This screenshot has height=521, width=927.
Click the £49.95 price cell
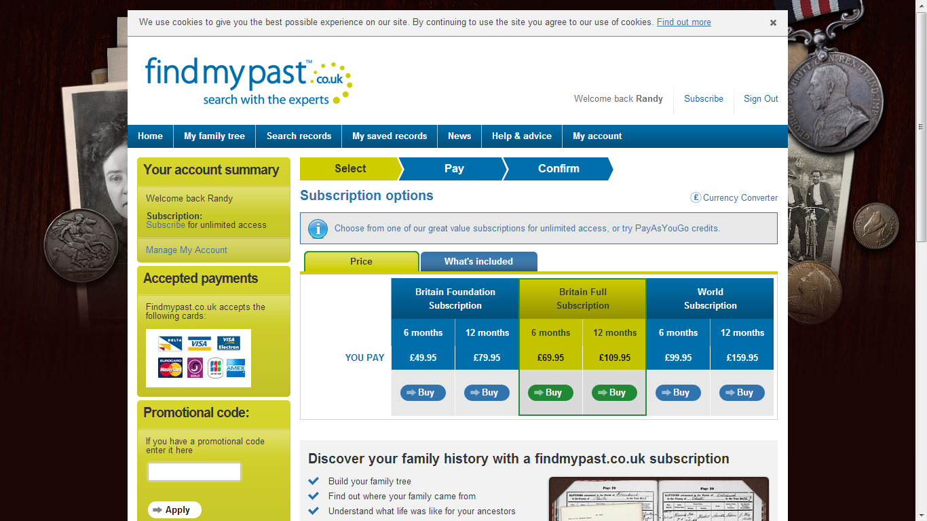click(423, 358)
